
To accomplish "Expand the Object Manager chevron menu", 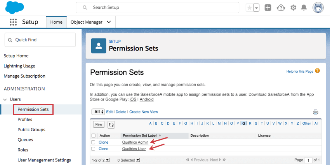I will (109, 22).
